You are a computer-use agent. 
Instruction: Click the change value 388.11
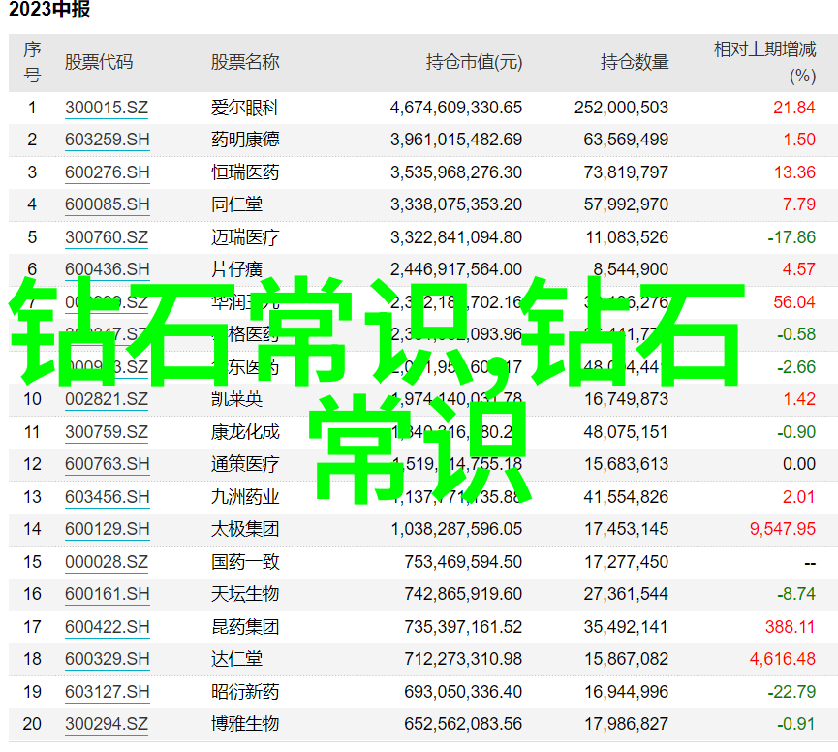click(790, 627)
